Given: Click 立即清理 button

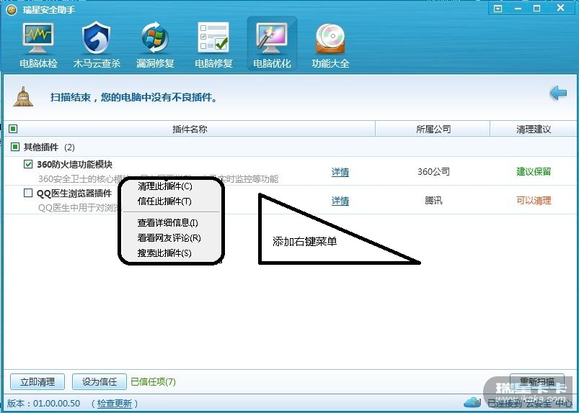Looking at the screenshot, I should pos(37,381).
